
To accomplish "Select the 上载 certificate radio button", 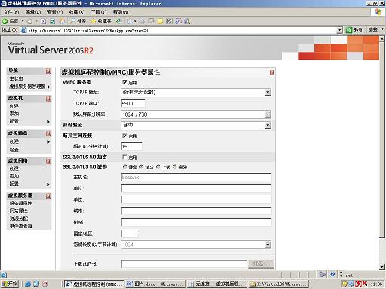I will pyautogui.click(x=158, y=166).
